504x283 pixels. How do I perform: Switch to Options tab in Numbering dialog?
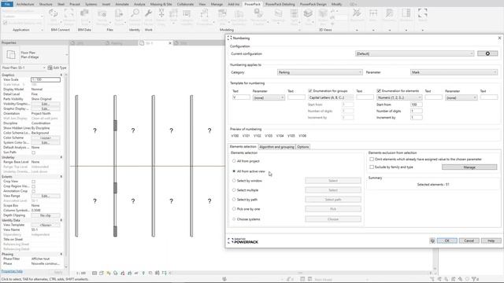click(302, 147)
